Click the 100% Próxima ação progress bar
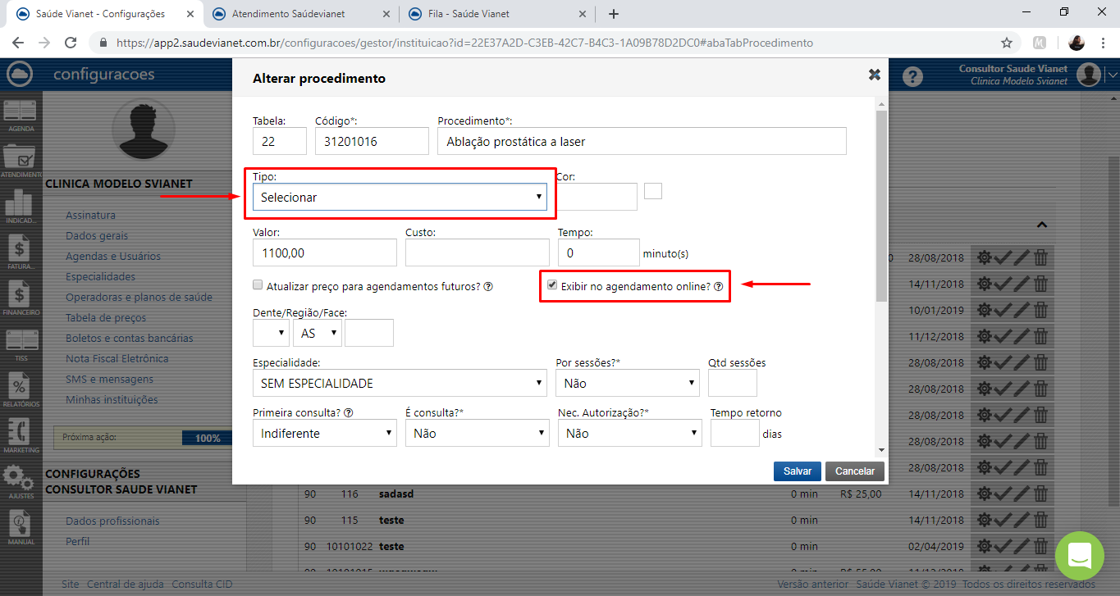 tap(208, 439)
